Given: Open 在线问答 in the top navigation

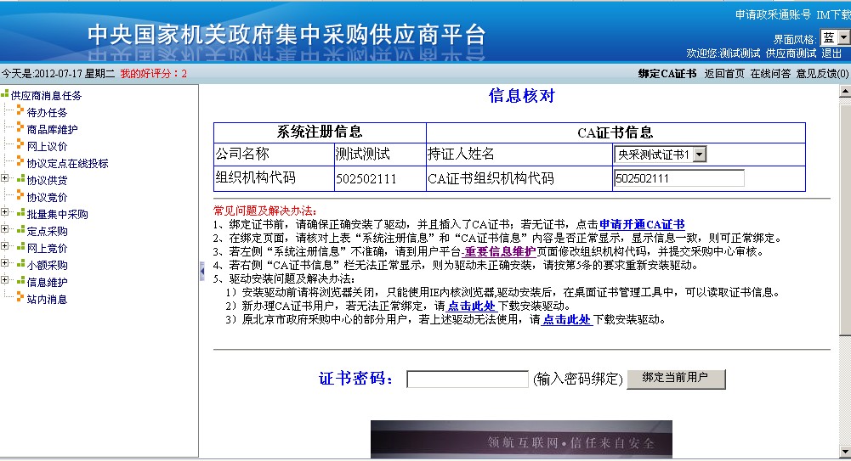Looking at the screenshot, I should (769, 74).
